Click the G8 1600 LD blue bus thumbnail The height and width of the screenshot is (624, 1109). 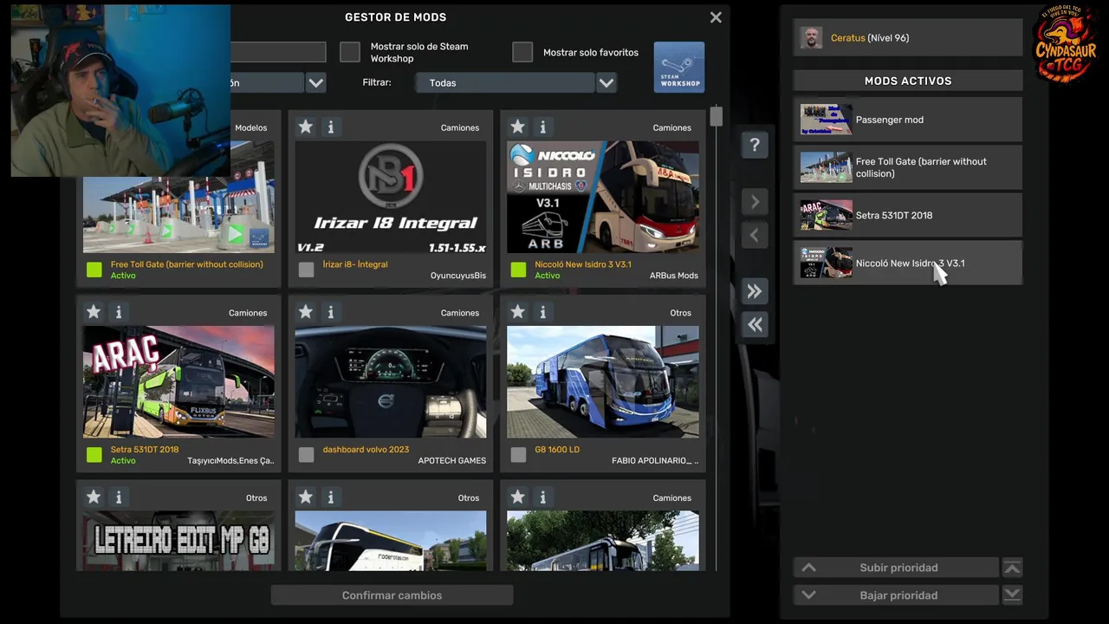[603, 381]
